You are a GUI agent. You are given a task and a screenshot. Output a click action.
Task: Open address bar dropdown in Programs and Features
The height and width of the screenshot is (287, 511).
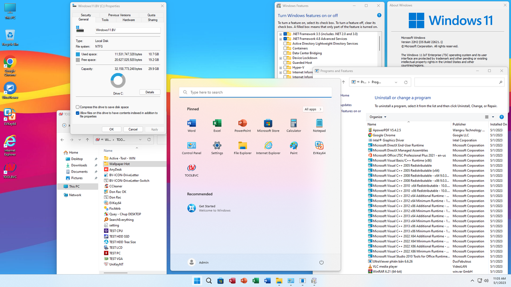[396, 82]
